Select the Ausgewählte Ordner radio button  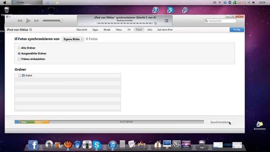19,54
